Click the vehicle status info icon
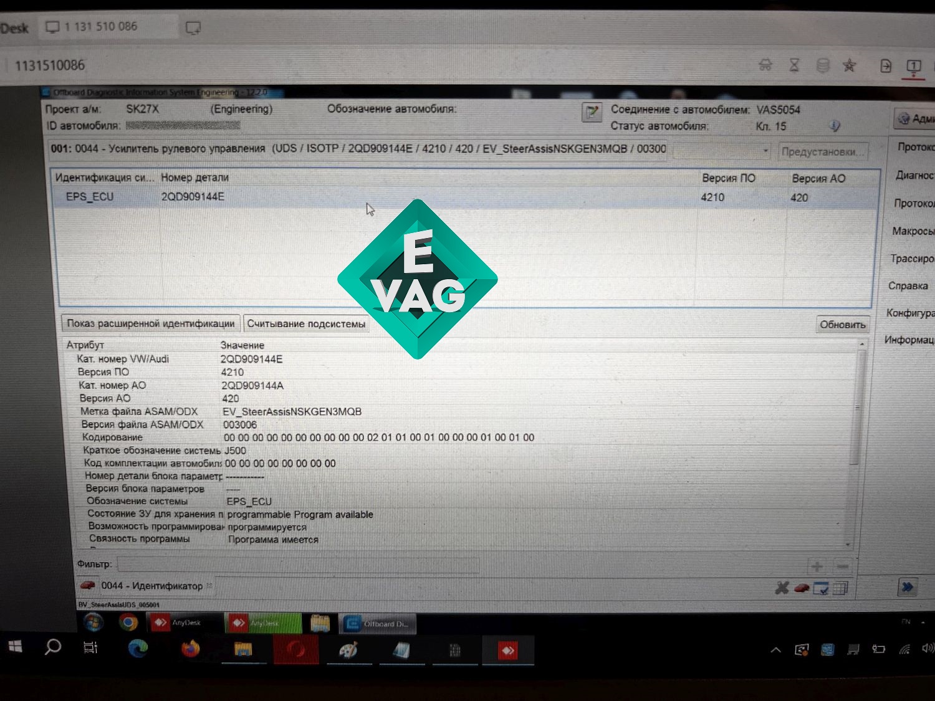 pos(835,126)
